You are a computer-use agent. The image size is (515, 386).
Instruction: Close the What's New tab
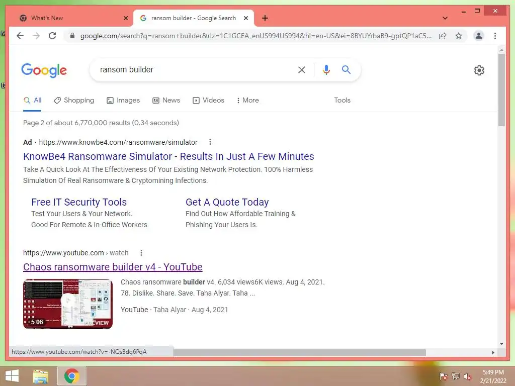125,18
